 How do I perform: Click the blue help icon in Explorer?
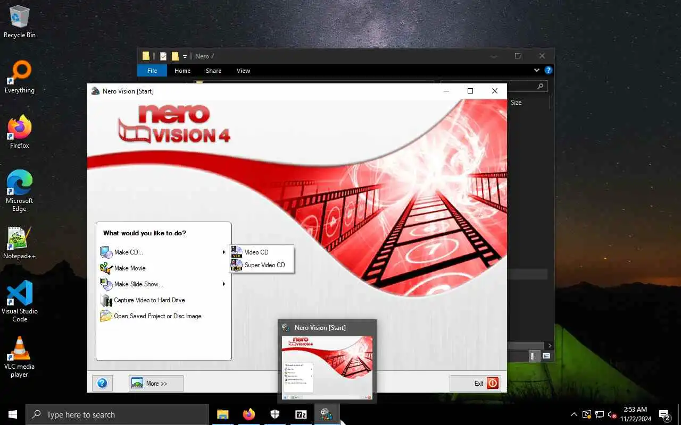pos(548,70)
